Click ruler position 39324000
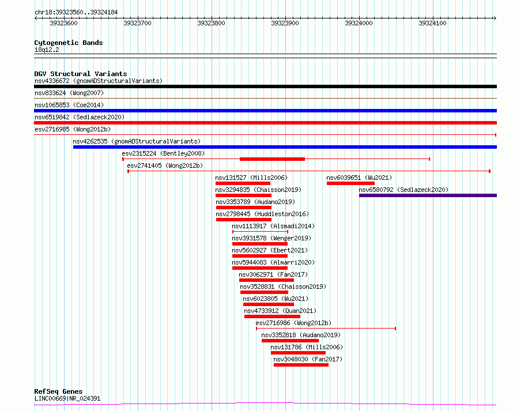Viewport: 513px width, 411px height. 359,23
